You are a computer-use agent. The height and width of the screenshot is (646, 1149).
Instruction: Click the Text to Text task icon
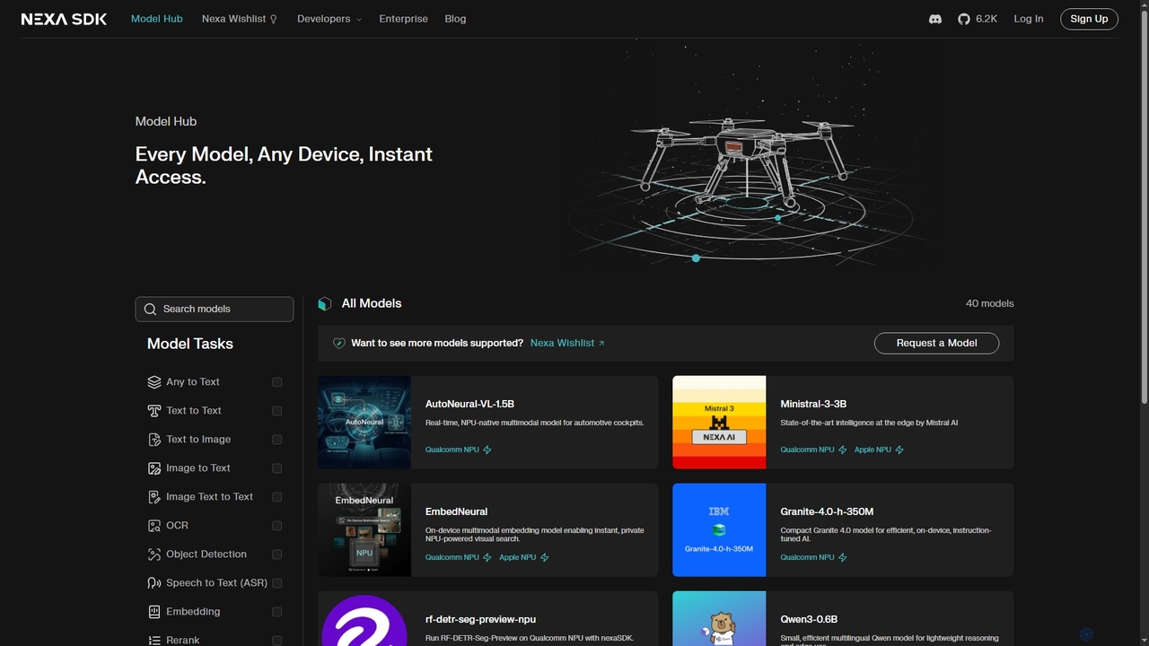pos(154,411)
